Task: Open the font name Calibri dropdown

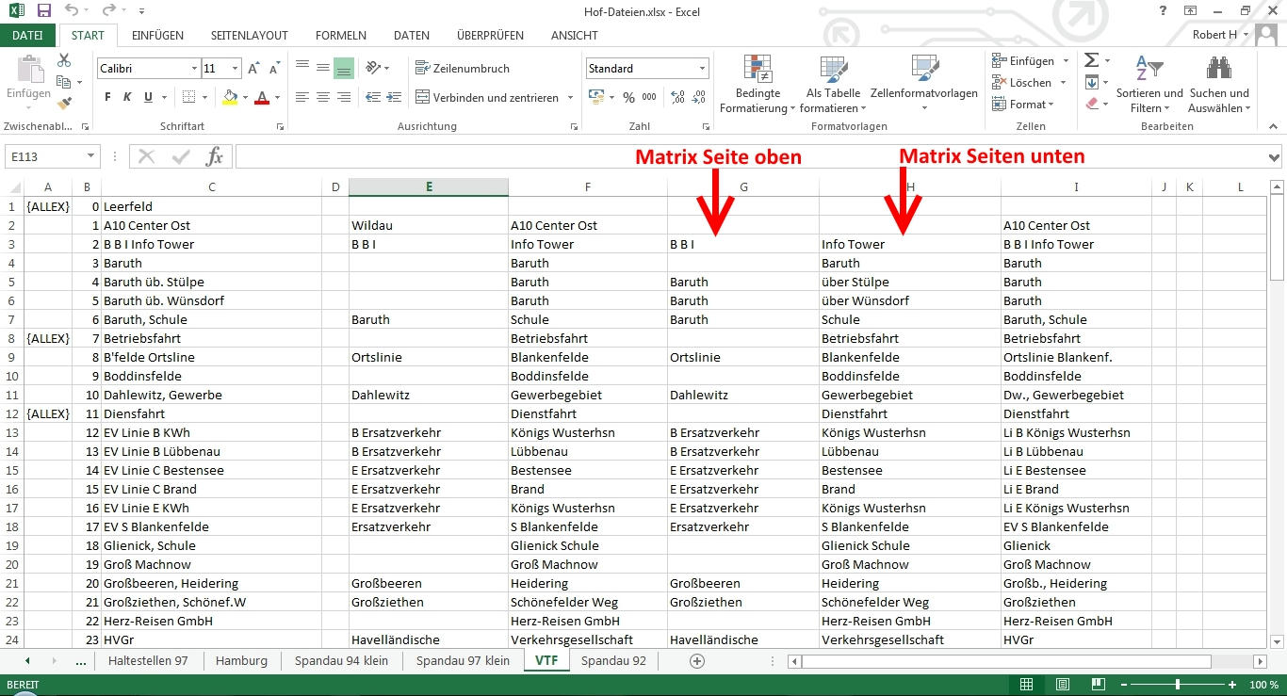Action: click(x=194, y=69)
